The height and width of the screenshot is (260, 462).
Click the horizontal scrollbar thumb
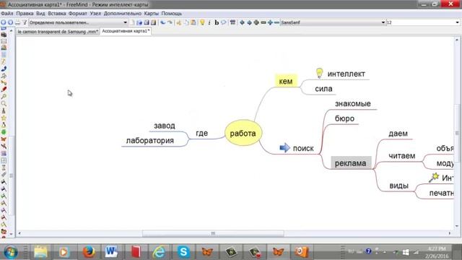(213, 233)
